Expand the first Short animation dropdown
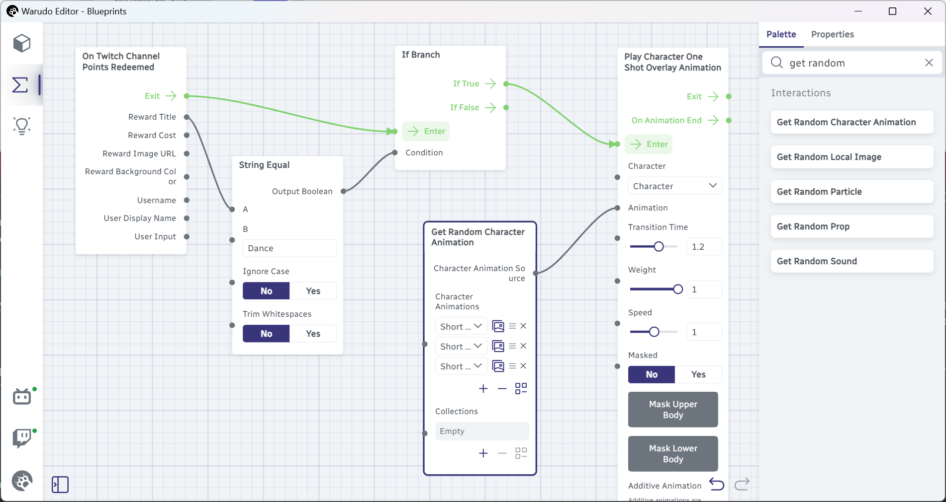This screenshot has height=502, width=946. click(x=461, y=326)
